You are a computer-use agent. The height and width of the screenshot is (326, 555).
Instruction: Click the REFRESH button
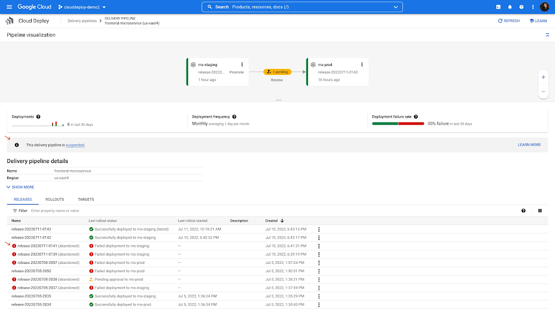coord(509,21)
